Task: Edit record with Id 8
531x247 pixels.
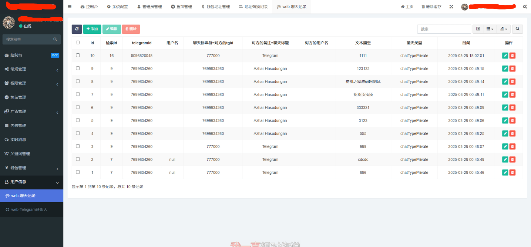Action: (505, 82)
